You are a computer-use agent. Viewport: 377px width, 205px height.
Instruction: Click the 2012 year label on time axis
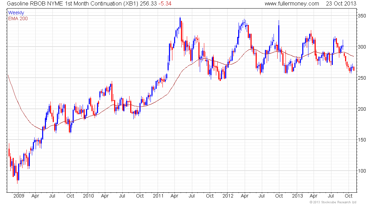click(228, 196)
